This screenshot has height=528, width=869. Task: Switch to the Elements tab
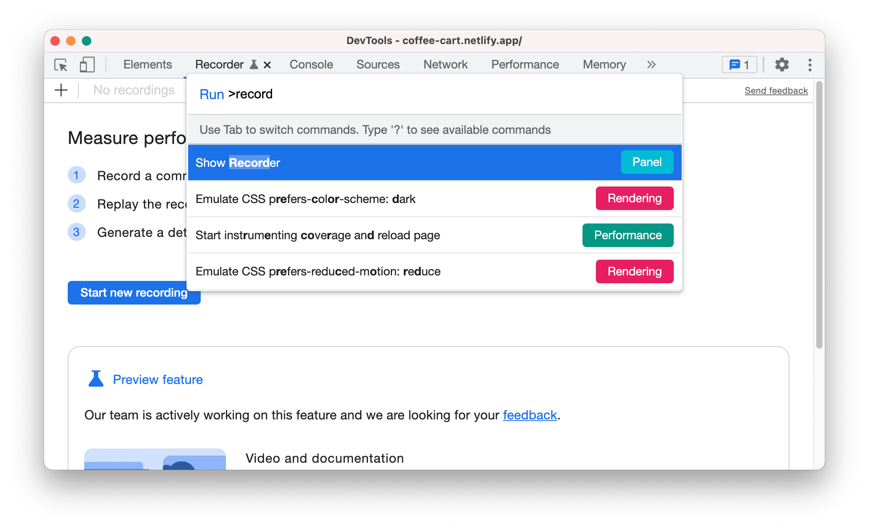147,64
